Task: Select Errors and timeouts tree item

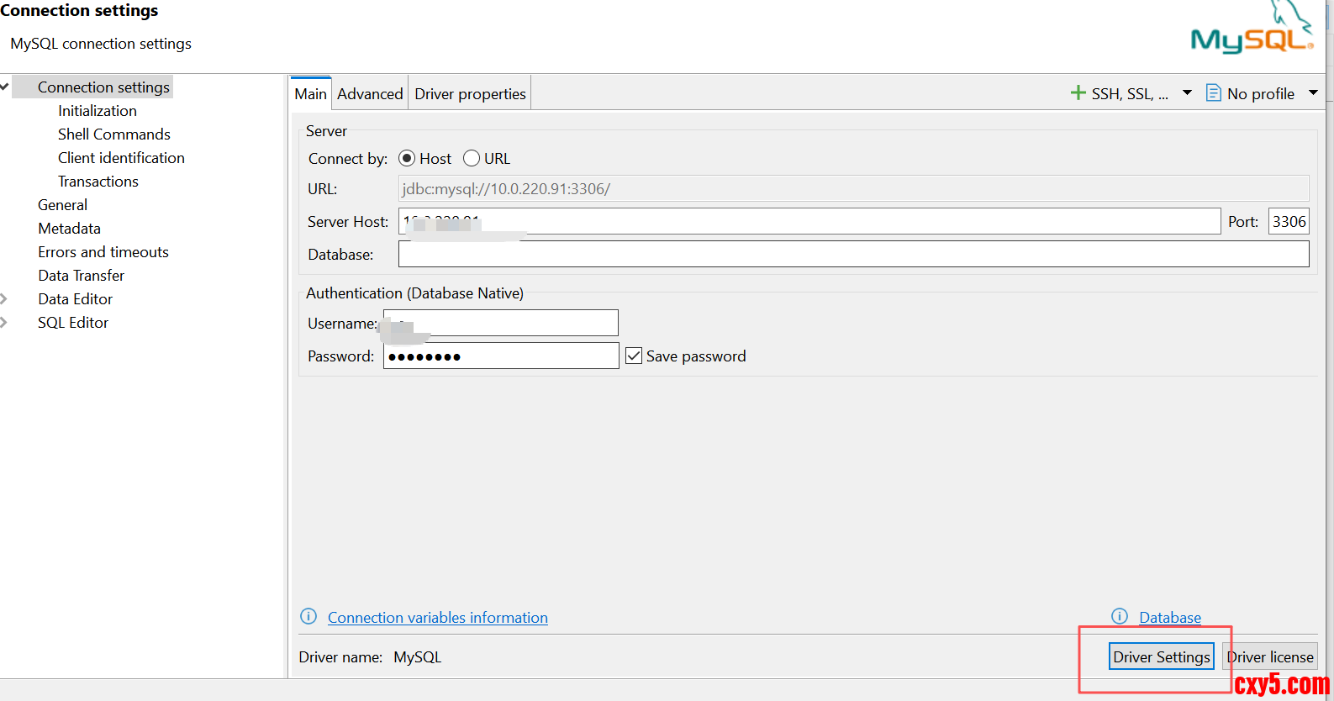Action: click(103, 251)
